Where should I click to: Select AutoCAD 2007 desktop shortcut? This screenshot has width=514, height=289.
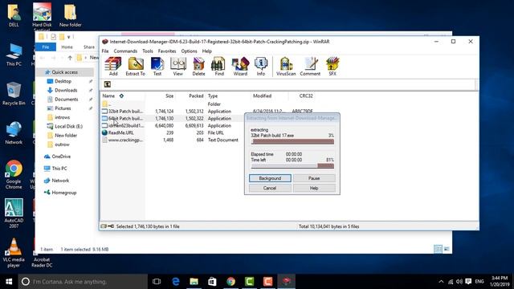pyautogui.click(x=14, y=214)
